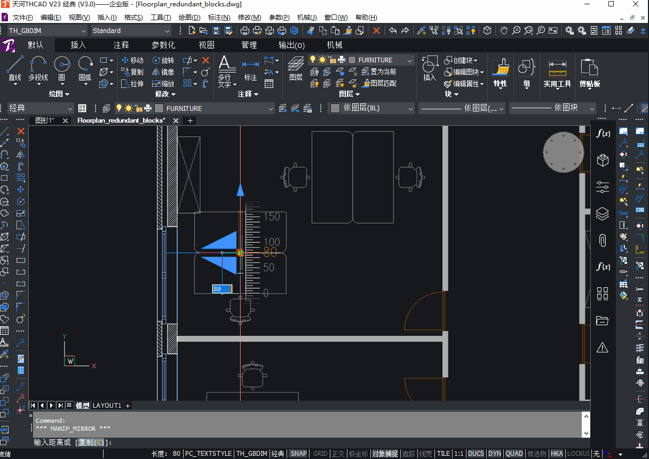Expand the 经典 workspace dropdown
Image resolution: width=649 pixels, height=459 pixels.
tap(40, 108)
